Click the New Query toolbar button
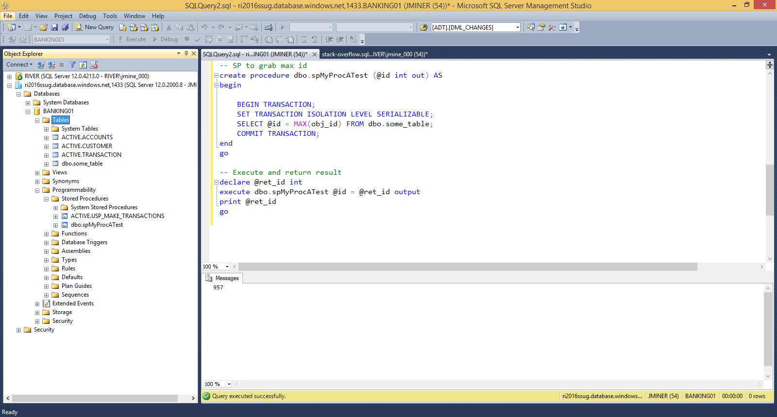 tap(94, 27)
